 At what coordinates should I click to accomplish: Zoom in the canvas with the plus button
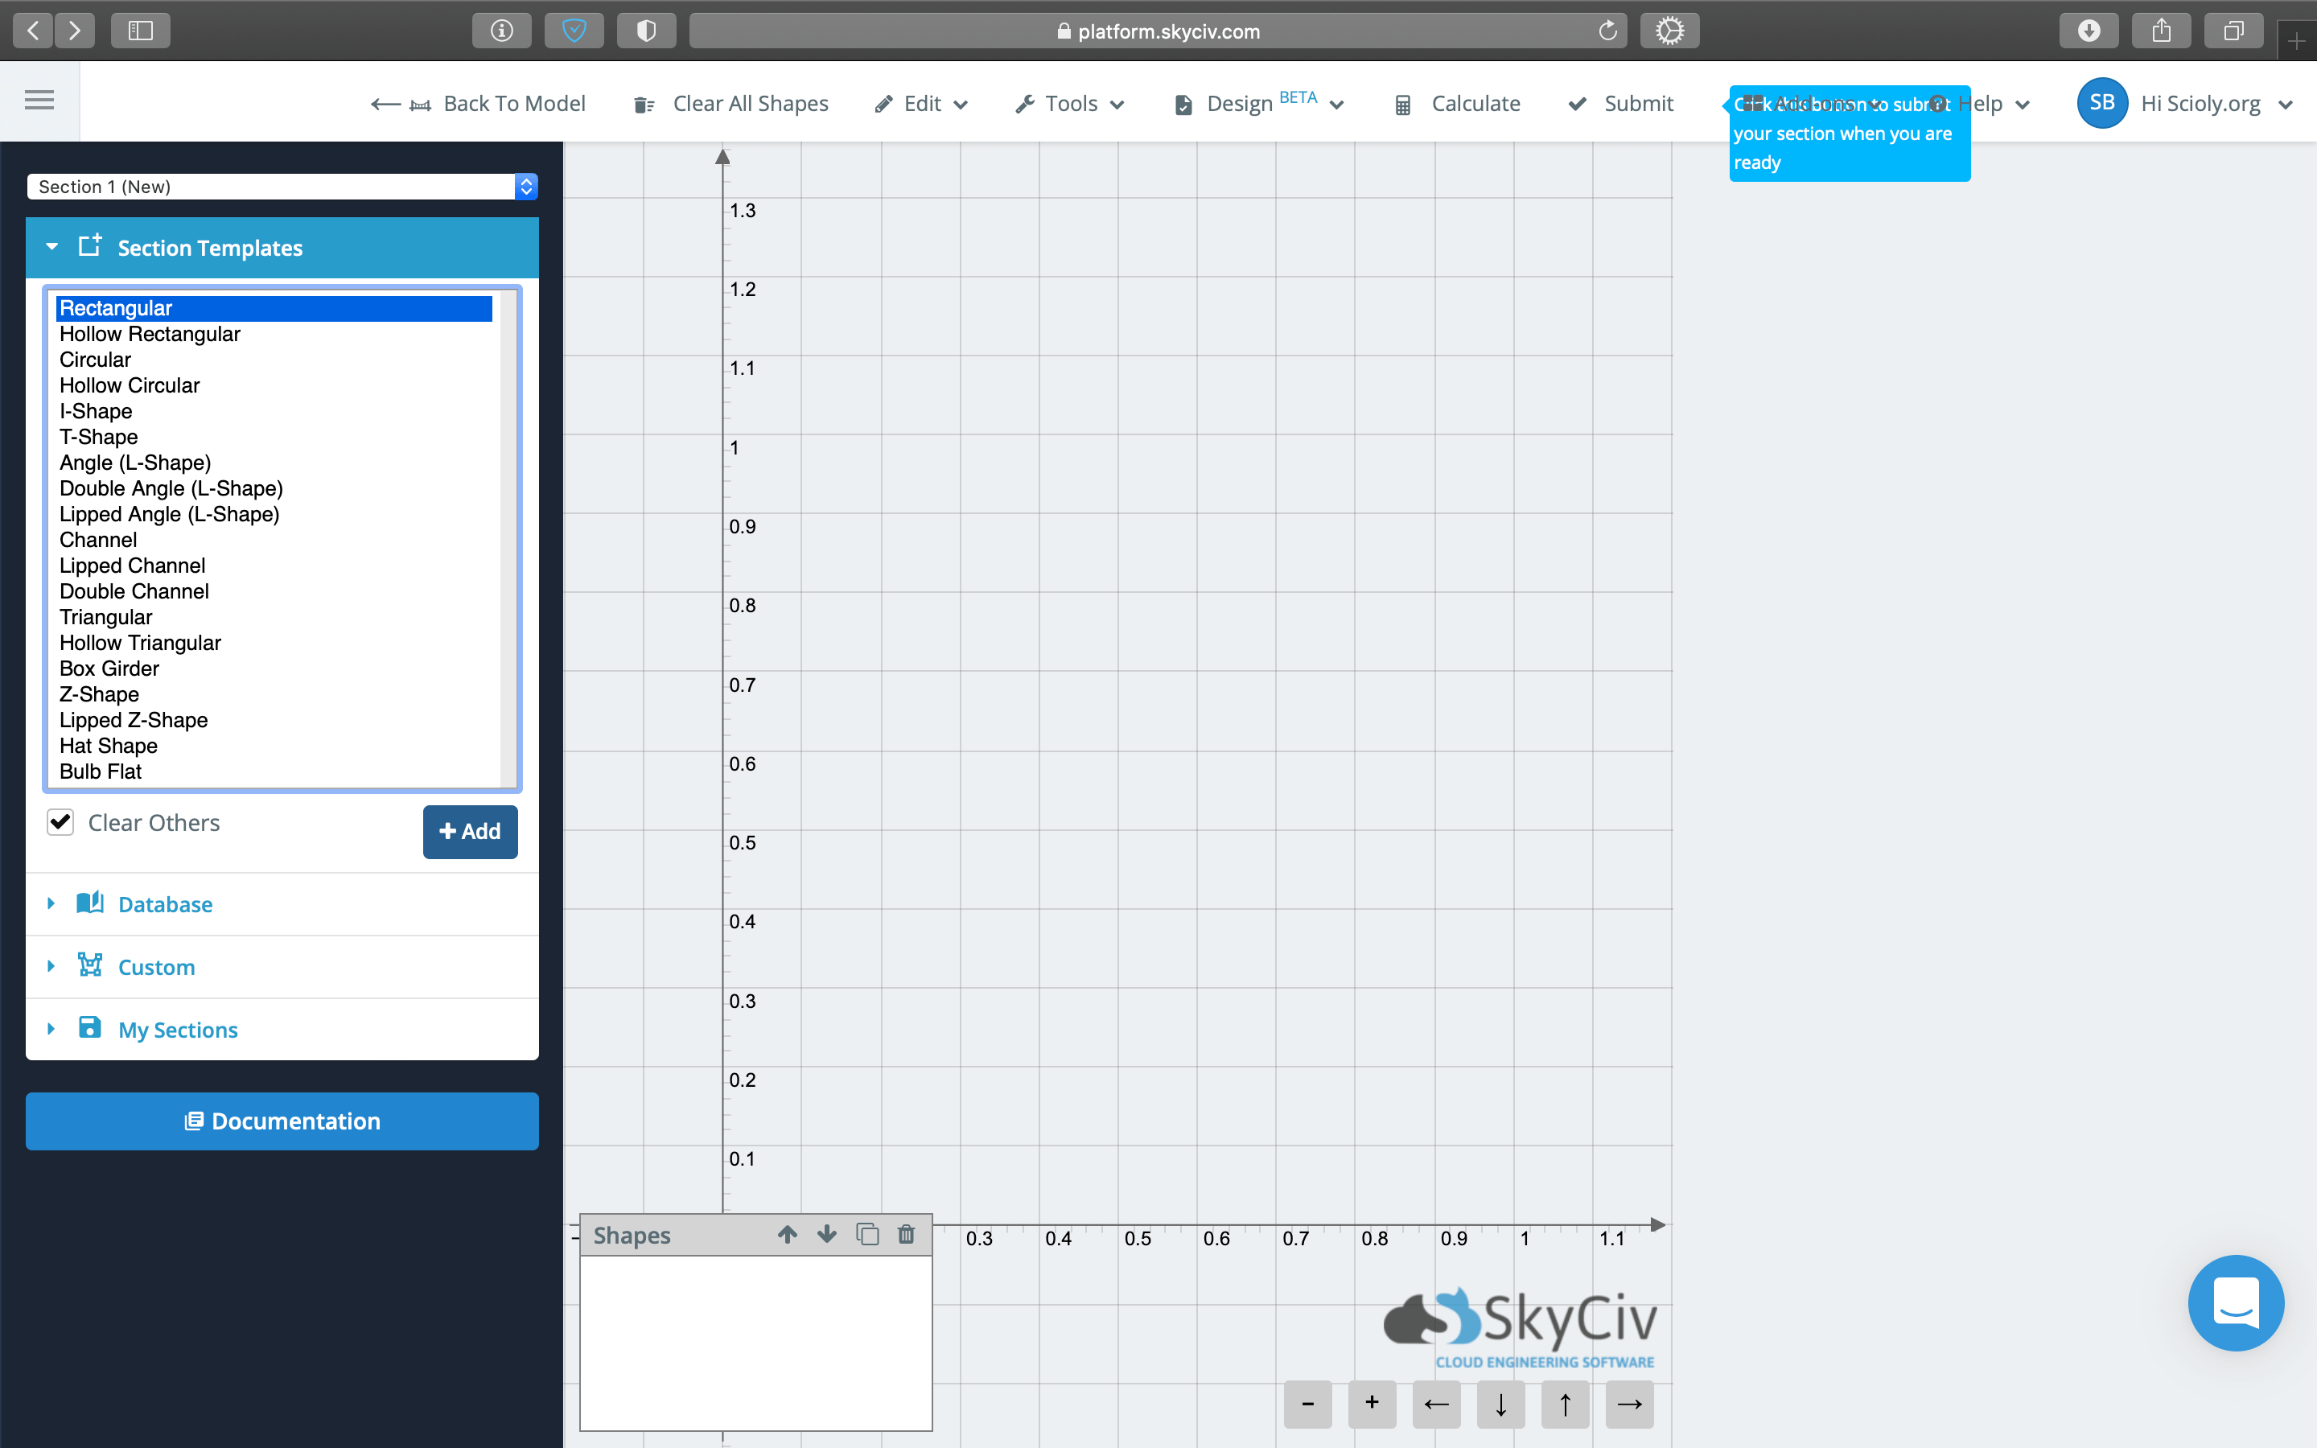click(1371, 1404)
